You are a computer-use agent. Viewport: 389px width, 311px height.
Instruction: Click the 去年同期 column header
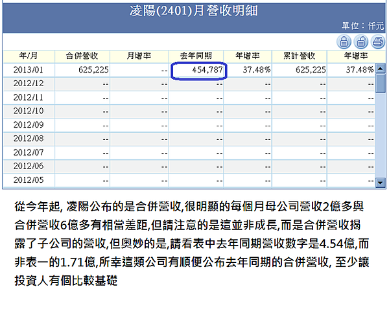point(196,56)
